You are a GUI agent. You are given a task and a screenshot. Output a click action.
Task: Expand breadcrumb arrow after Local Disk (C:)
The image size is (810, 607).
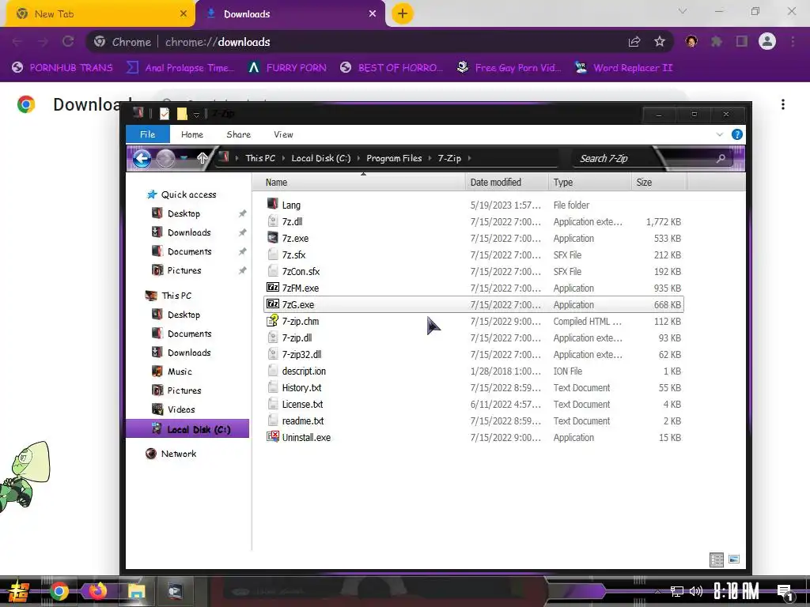(x=358, y=158)
